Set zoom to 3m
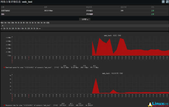169x107 pixels. coord(45,23)
